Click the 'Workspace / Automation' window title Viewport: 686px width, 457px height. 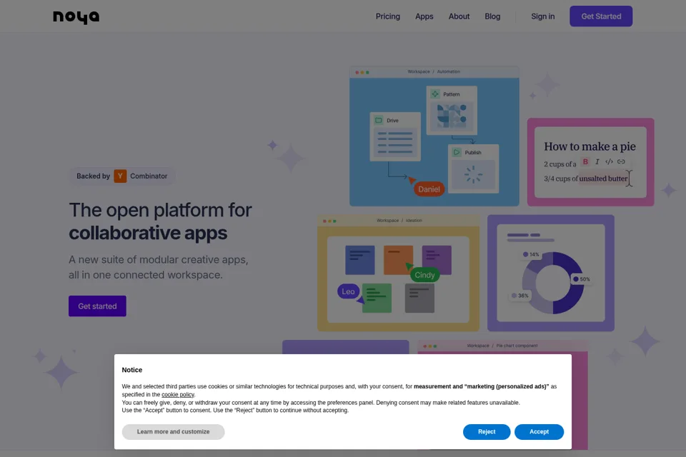434,71
